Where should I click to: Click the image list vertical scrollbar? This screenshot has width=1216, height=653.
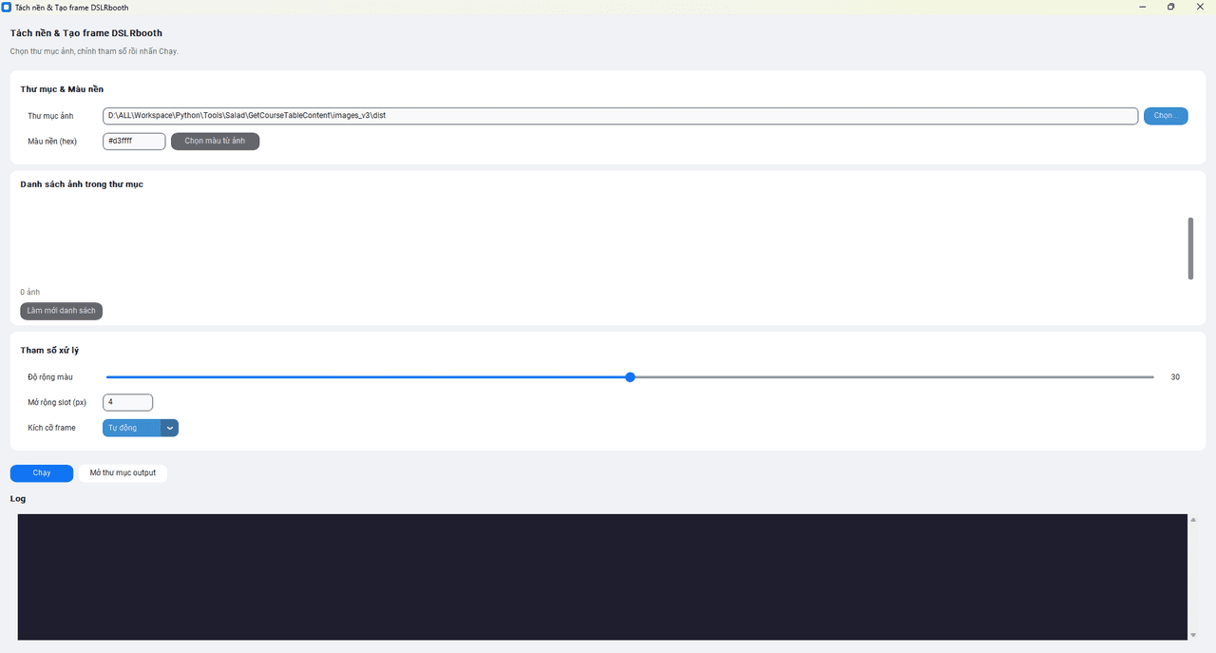pos(1190,248)
